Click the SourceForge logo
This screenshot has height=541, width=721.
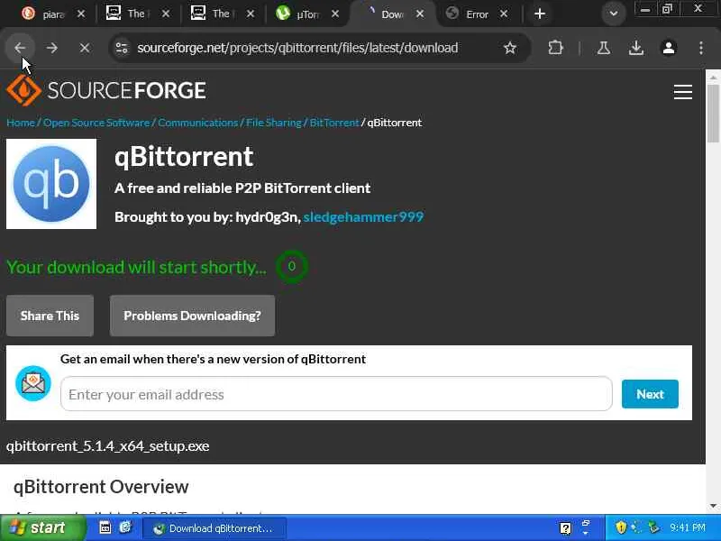[x=106, y=90]
